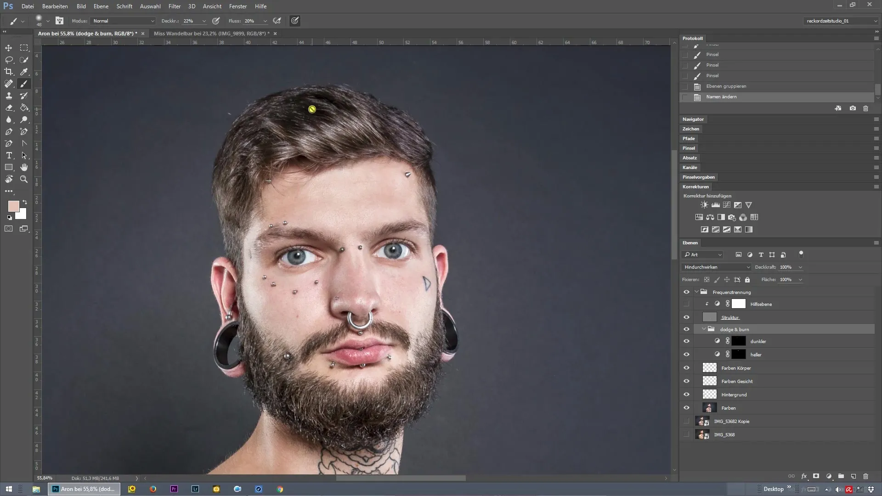Open workspace dropdown reckordzeitstudio_01
Viewport: 882px width, 496px height.
click(x=841, y=21)
